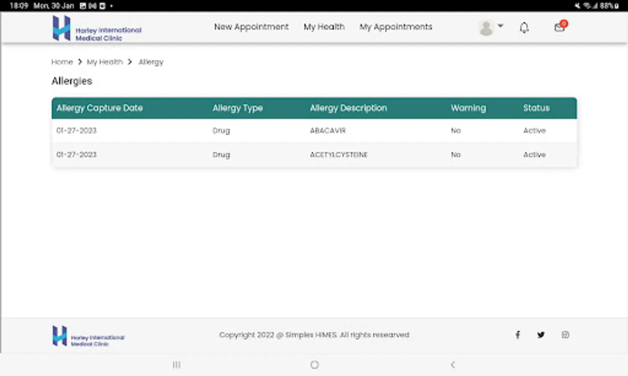The image size is (628, 376).
Task: Open the notification bell
Action: [x=524, y=27]
